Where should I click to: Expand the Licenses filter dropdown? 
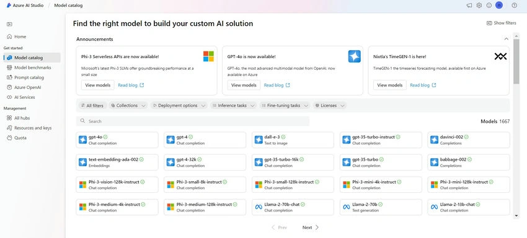point(330,105)
